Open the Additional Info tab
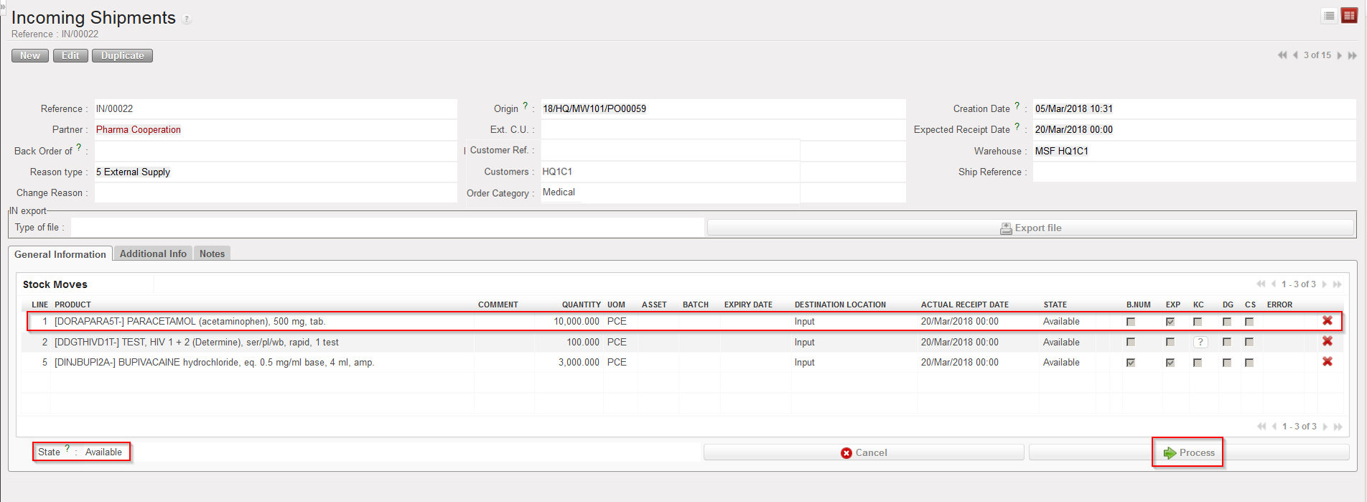This screenshot has height=502, width=1367. tap(153, 254)
